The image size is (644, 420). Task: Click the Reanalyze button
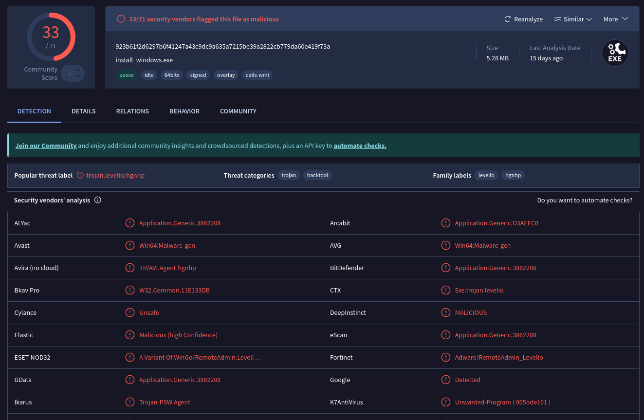tap(523, 19)
